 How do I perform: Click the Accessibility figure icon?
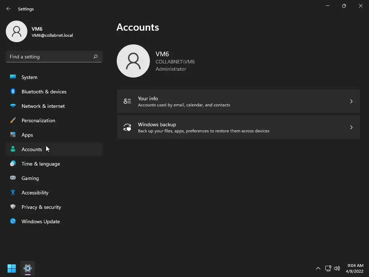(x=13, y=193)
